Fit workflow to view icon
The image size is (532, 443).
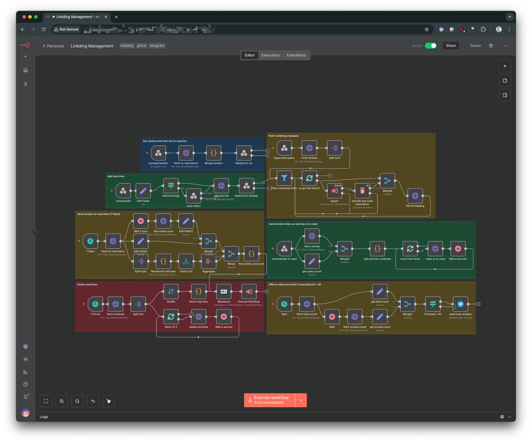[46, 401]
